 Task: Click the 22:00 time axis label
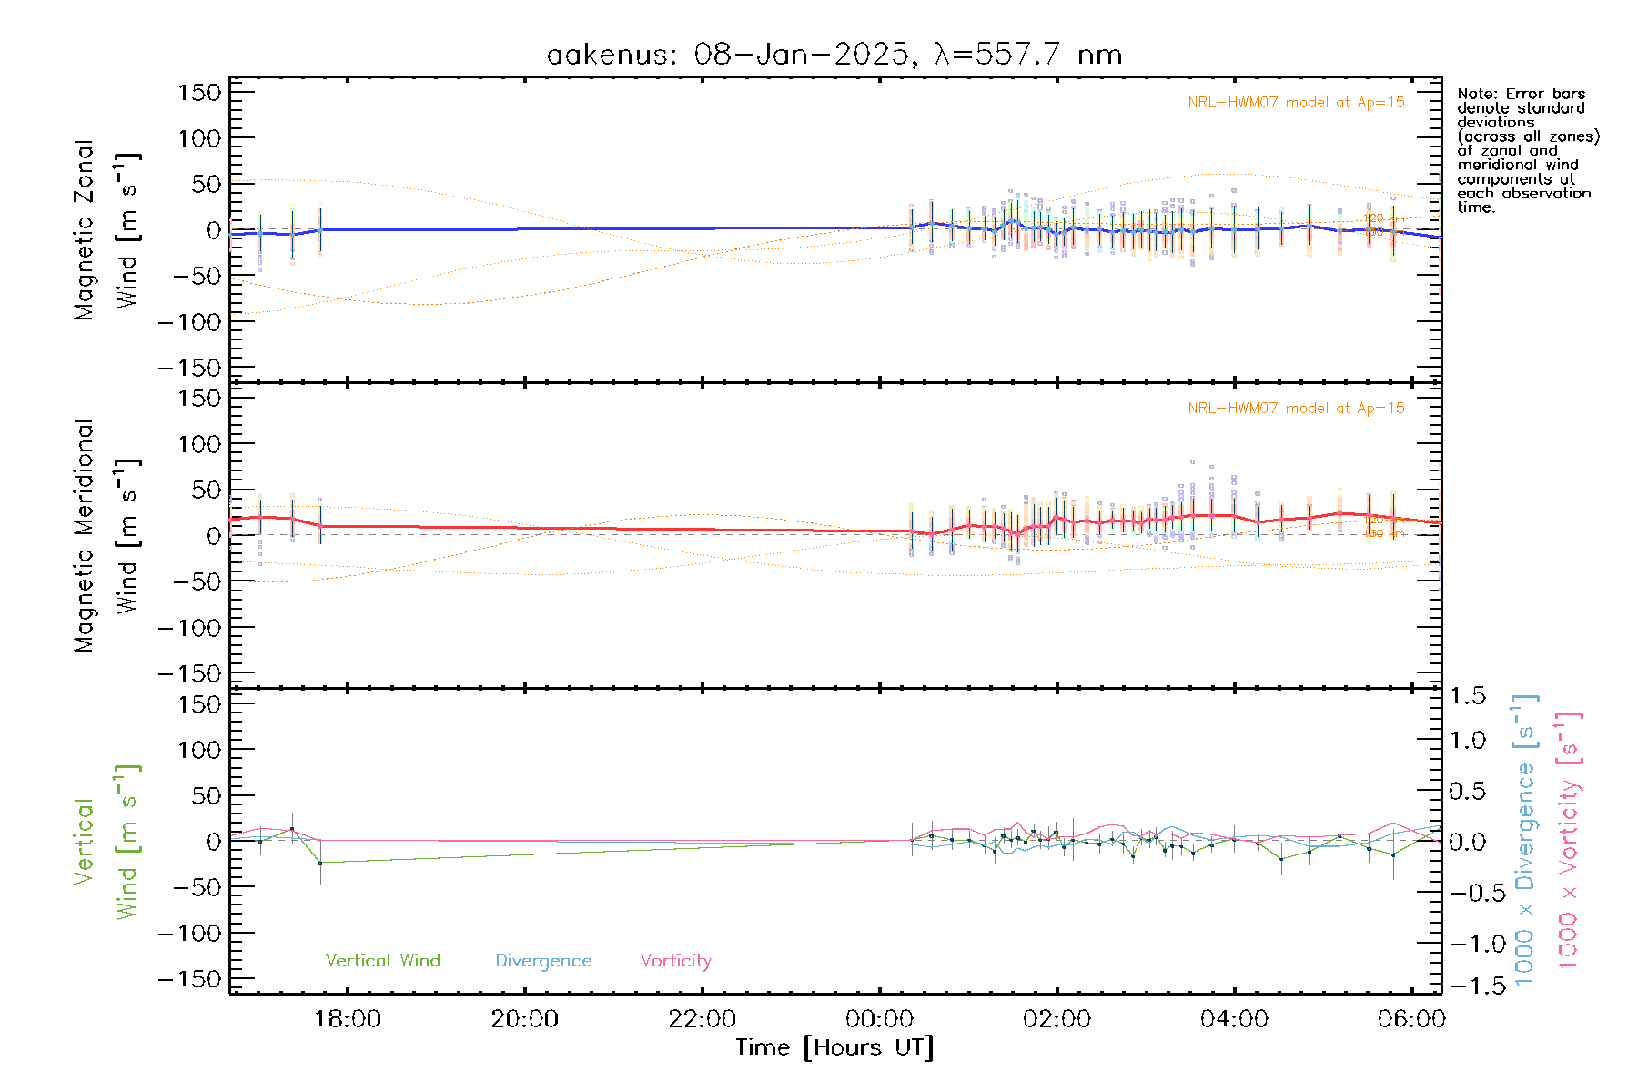click(702, 1019)
